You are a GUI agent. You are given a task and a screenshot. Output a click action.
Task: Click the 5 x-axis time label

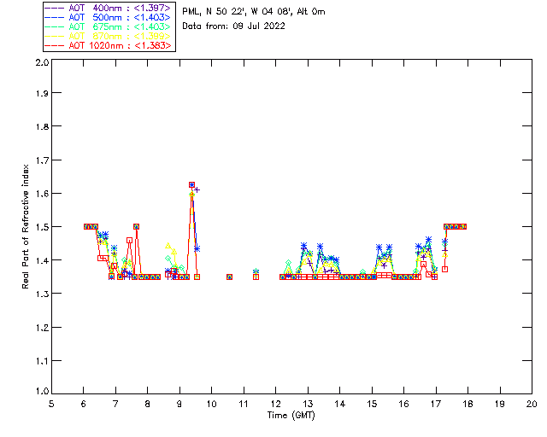pos(51,404)
